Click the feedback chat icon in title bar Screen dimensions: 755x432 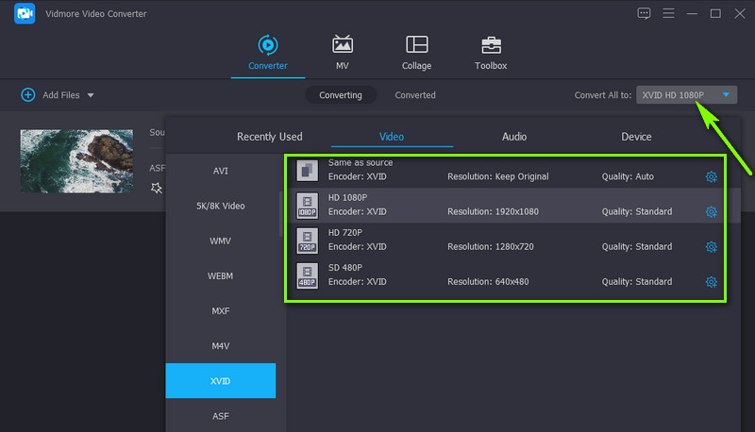pos(644,13)
